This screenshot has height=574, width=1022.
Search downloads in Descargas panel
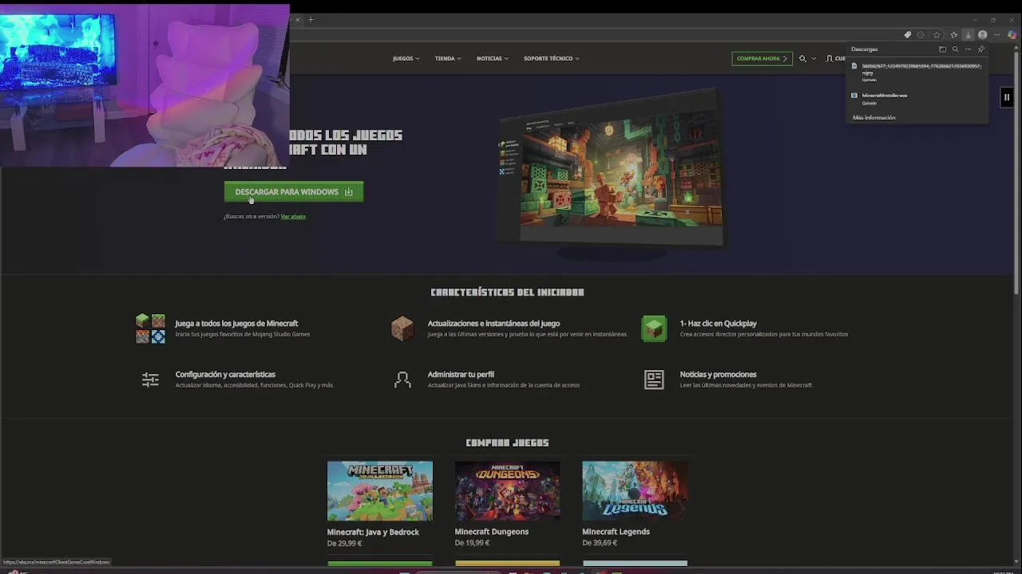tap(955, 49)
